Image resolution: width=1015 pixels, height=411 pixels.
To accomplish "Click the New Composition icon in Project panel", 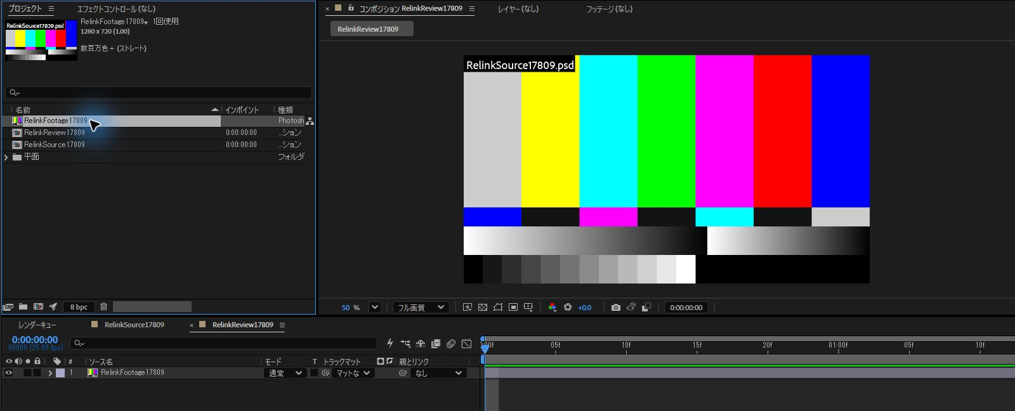I will pyautogui.click(x=38, y=307).
